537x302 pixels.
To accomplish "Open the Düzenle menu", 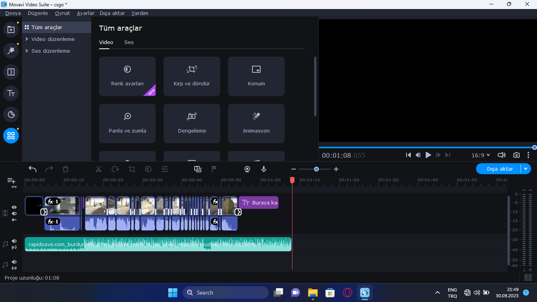I will click(38, 13).
